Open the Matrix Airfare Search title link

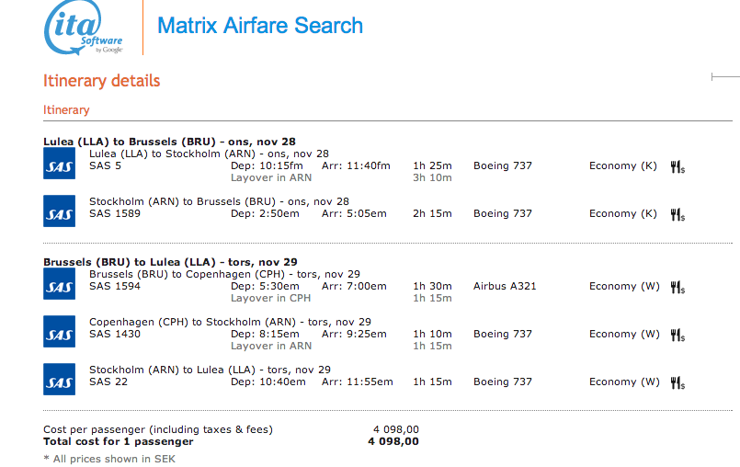pos(260,26)
